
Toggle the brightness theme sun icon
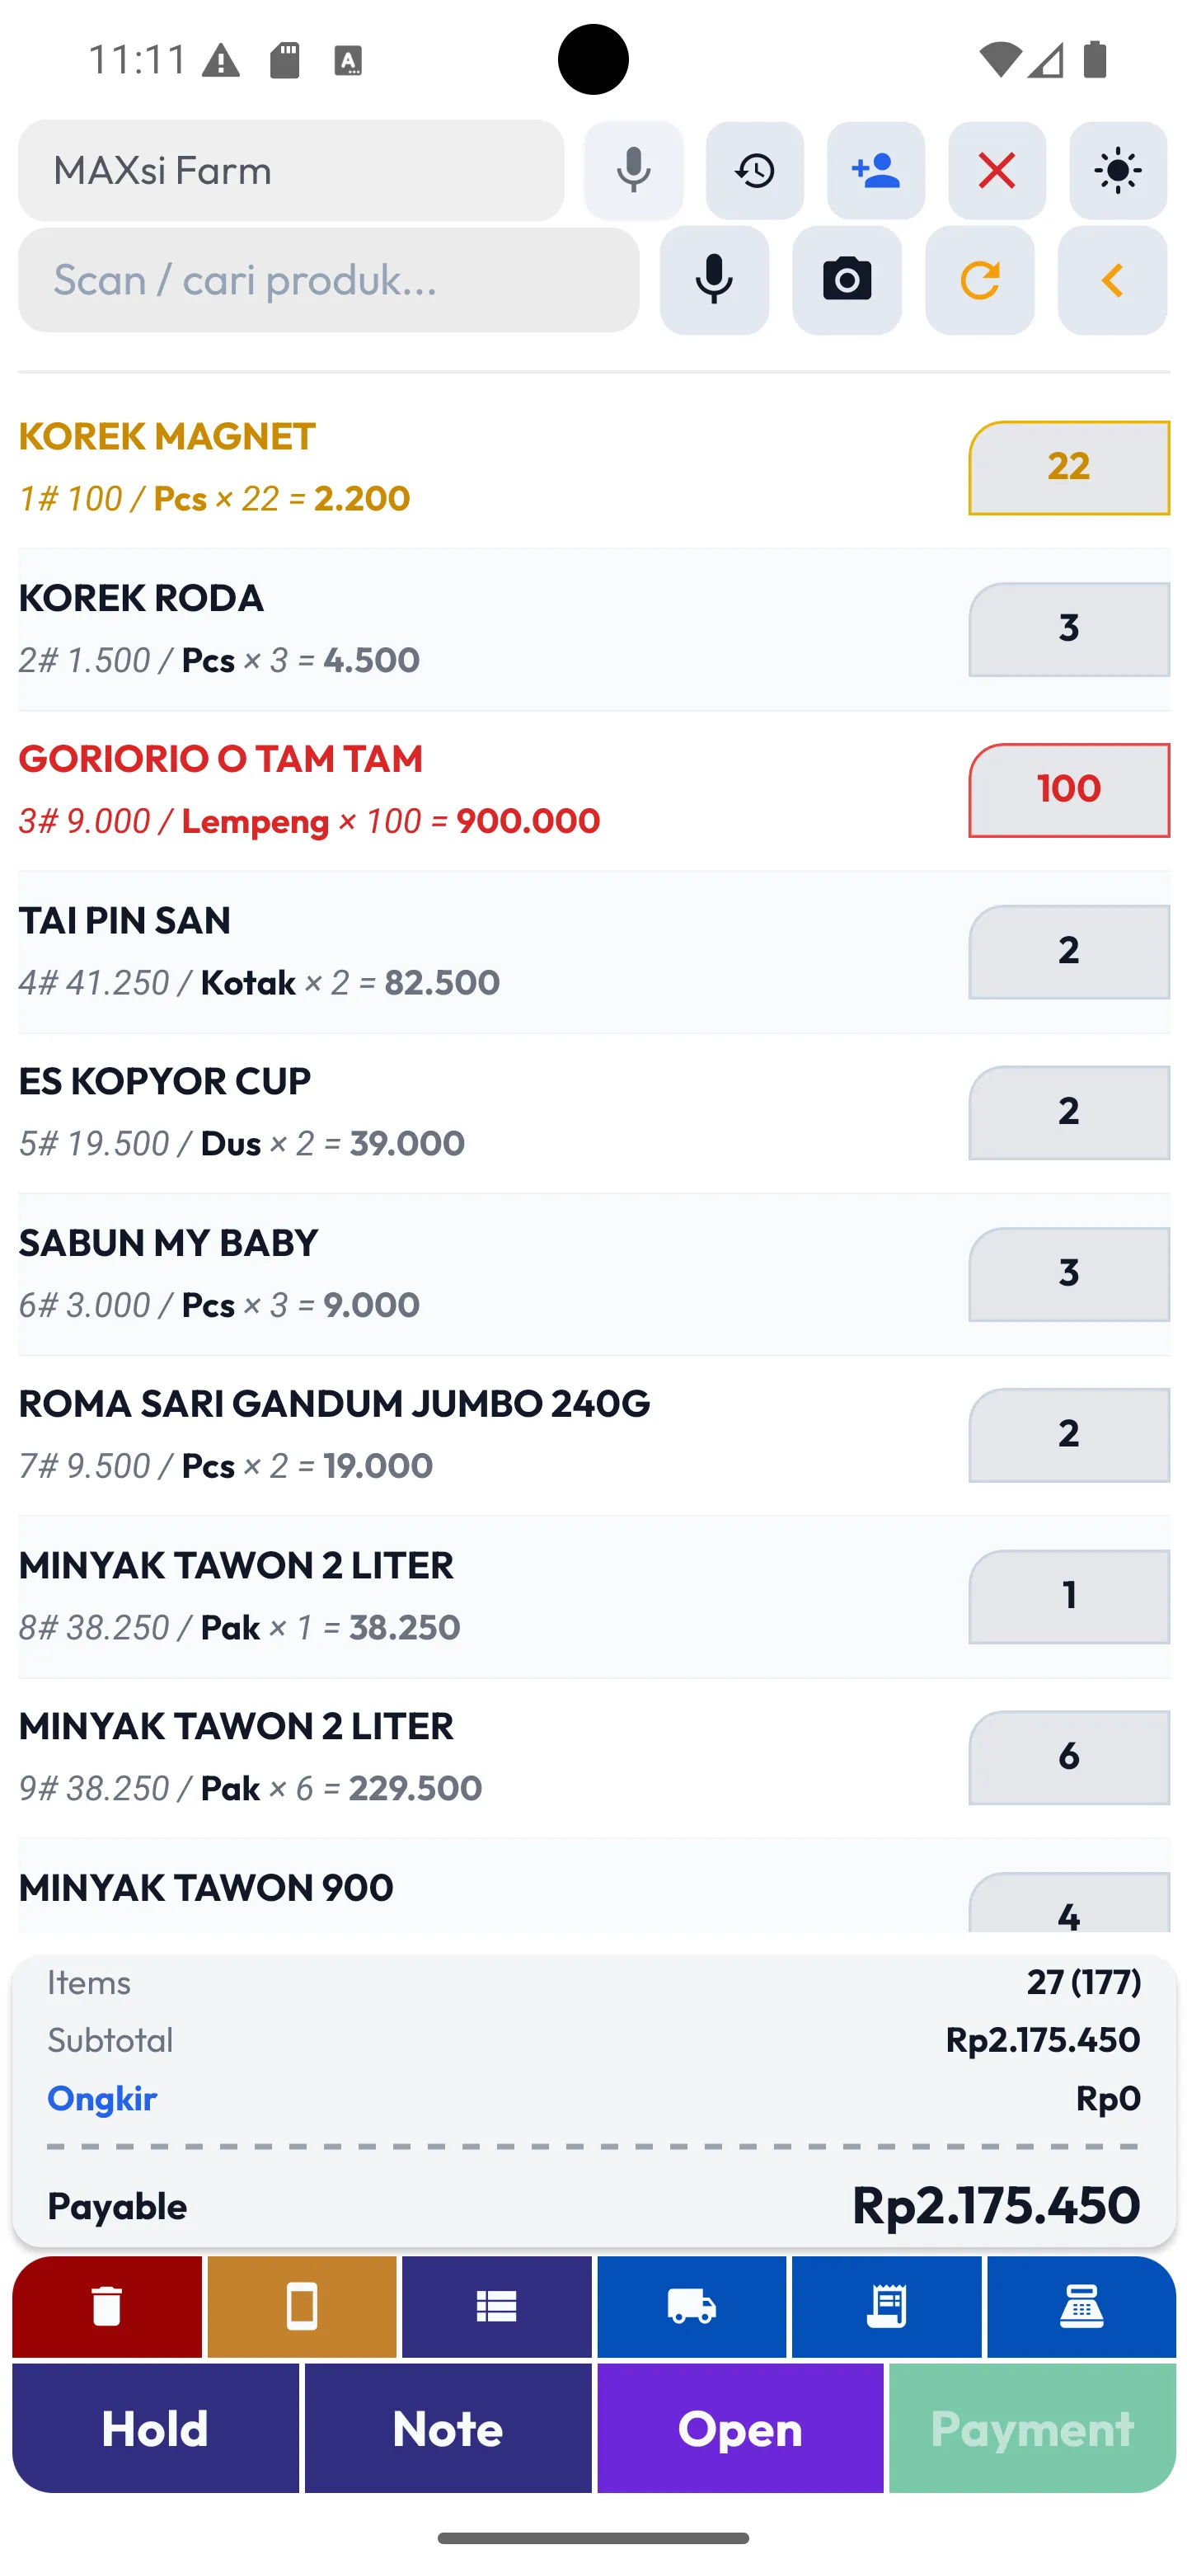point(1117,171)
